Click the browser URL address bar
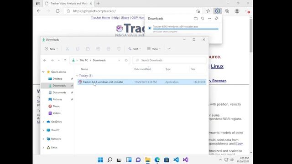This screenshot has width=292, height=164. point(130,11)
